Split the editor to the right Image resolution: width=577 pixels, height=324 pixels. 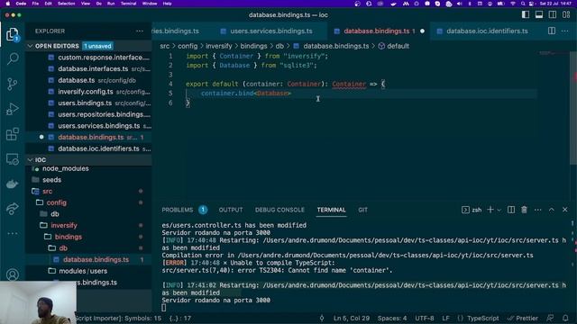(551, 31)
